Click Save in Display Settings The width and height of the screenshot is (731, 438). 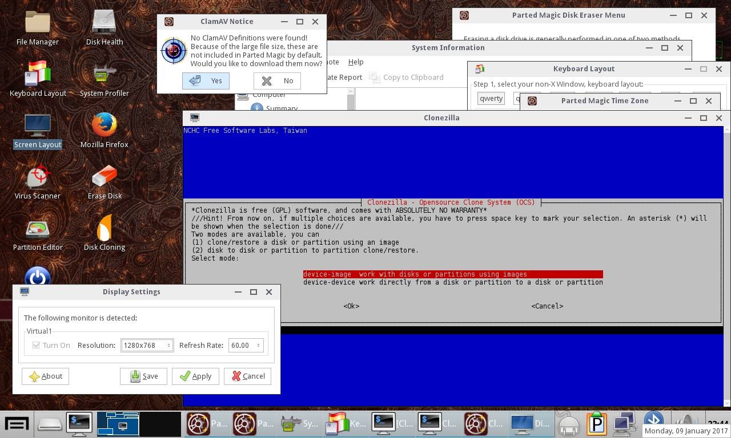click(x=143, y=376)
